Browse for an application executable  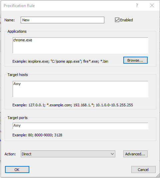click(x=135, y=60)
